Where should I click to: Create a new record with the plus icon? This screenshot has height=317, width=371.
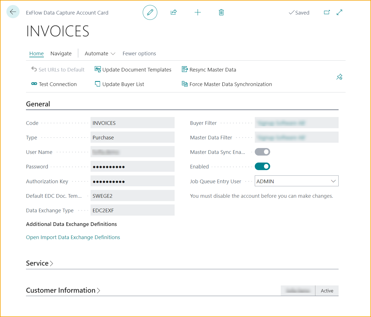[198, 12]
